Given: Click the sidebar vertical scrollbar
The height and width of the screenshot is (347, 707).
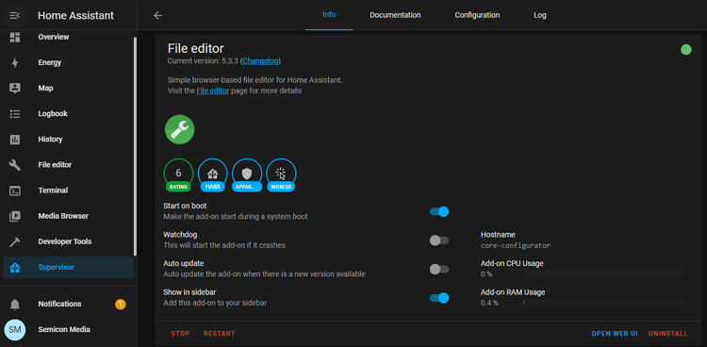Looking at the screenshot, I should click(135, 147).
